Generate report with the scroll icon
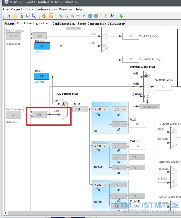Viewport: 181px width, 218px height. point(51,16)
